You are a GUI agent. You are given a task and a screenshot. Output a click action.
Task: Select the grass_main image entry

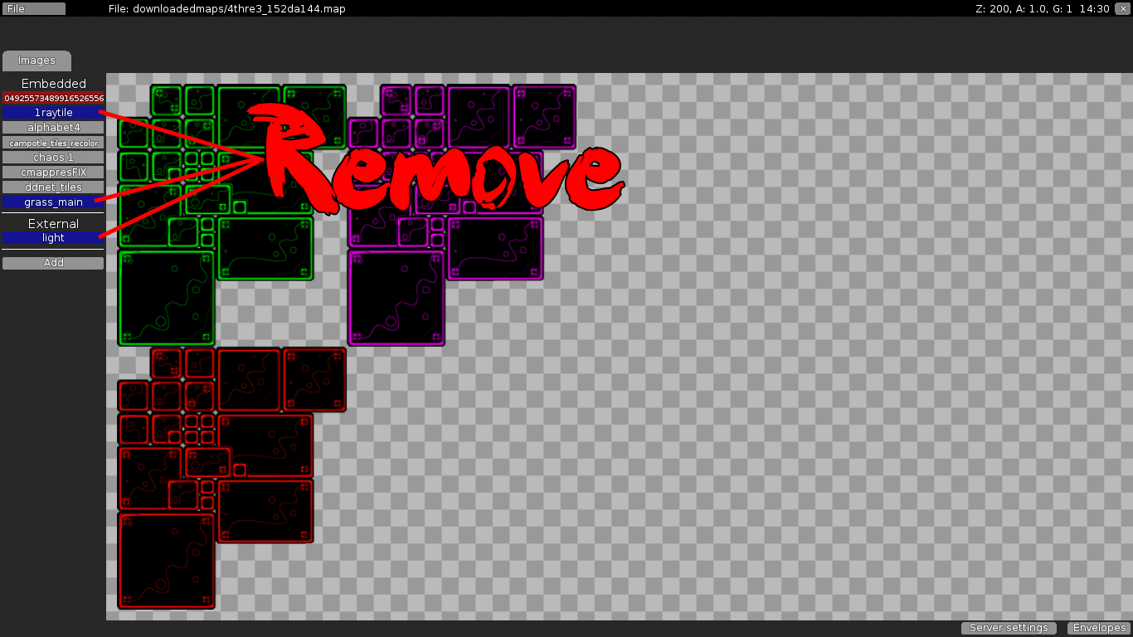(x=53, y=202)
